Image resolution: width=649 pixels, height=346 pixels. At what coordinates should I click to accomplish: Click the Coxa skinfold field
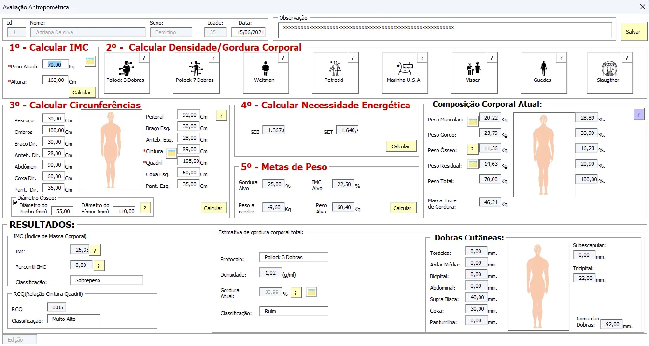(x=476, y=309)
